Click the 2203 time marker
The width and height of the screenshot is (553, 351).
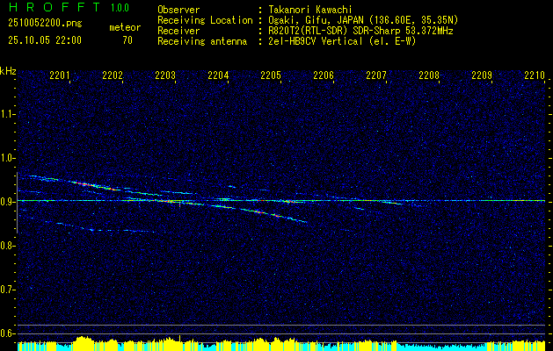[x=165, y=75]
